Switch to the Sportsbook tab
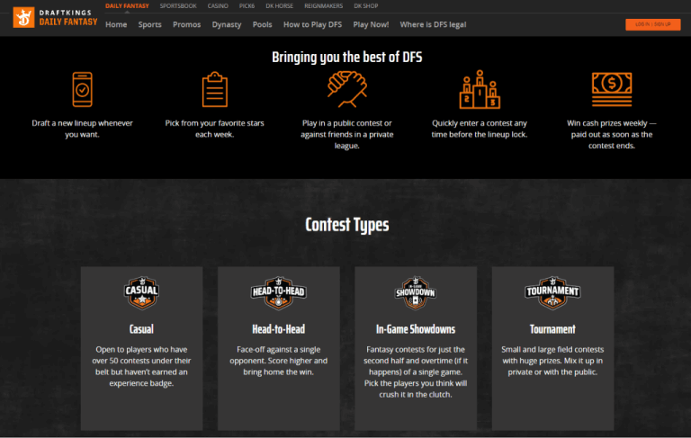Screen dimensions: 691x438 click(178, 5)
